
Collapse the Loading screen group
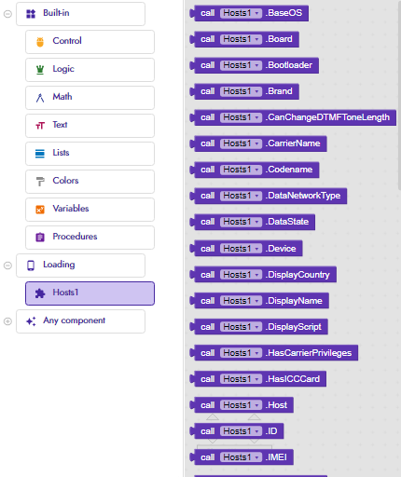(7, 266)
